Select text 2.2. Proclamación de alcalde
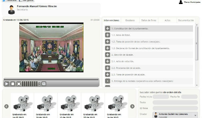This screenshot has height=118, width=202. click(126, 68)
